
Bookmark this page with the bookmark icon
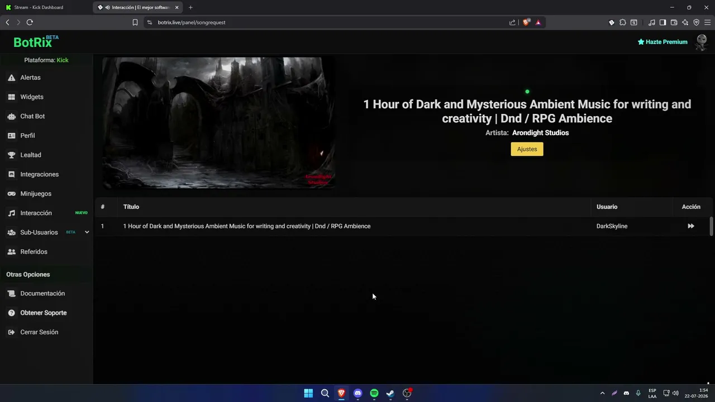135,22
